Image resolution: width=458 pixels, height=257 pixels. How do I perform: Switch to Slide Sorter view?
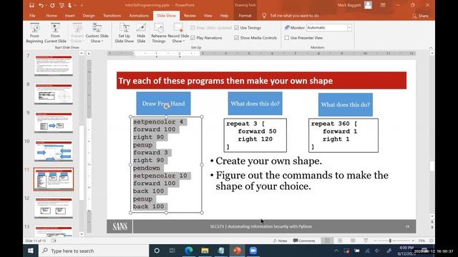point(340,241)
